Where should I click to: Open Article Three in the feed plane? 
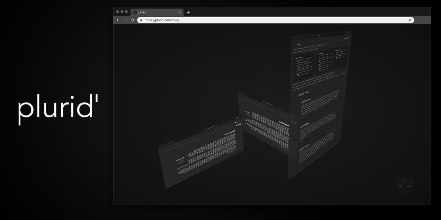click(x=305, y=148)
